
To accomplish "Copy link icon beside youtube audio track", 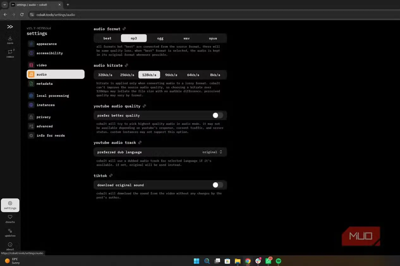I will point(140,142).
